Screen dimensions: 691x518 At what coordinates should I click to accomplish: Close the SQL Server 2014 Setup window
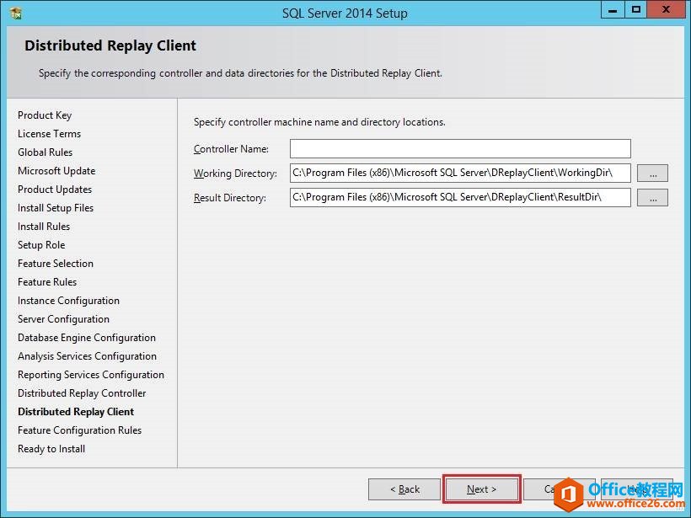(666, 10)
